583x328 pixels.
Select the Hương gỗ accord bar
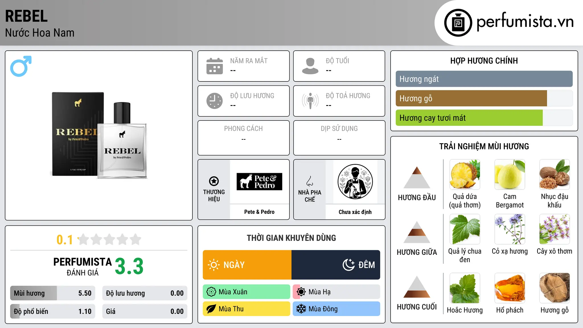tap(484, 98)
